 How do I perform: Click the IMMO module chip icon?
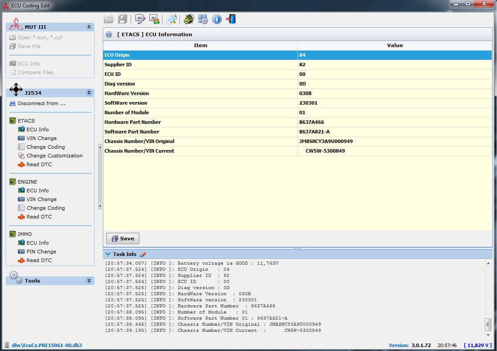coord(12,234)
